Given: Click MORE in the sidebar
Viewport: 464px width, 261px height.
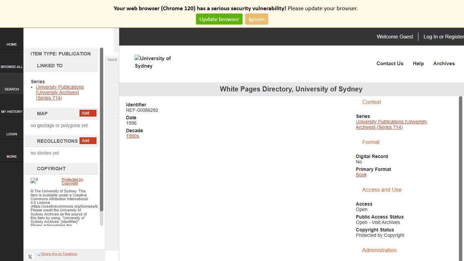Looking at the screenshot, I should (x=12, y=156).
